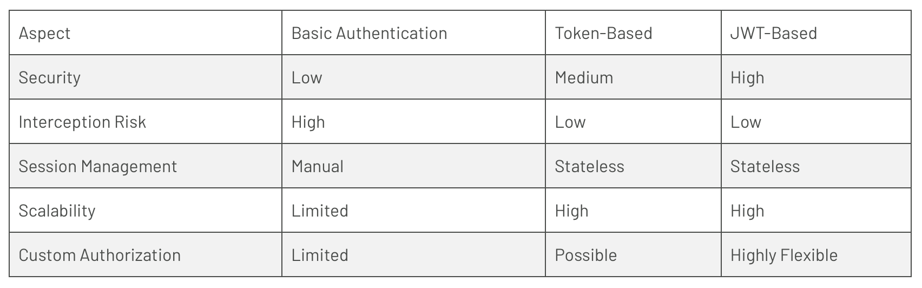922x288 pixels.
Task: Click the Token-Based column header
Action: [603, 34]
